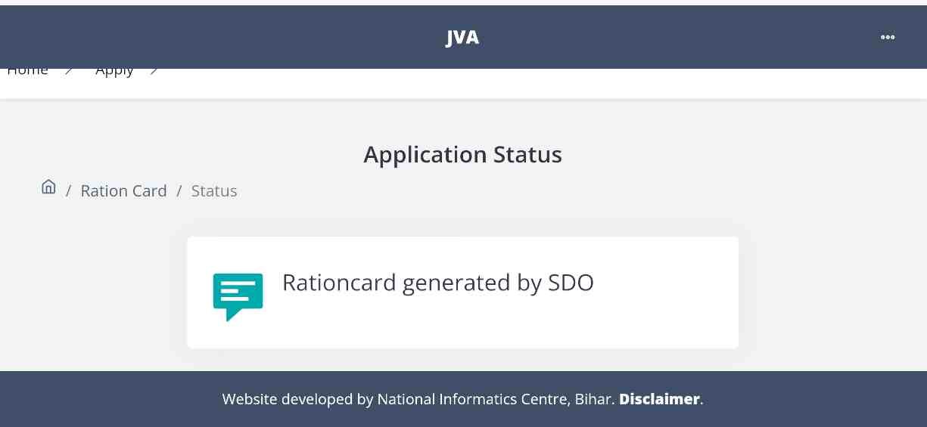
Task: Click the National Informatics Centre footer text
Action: point(473,399)
